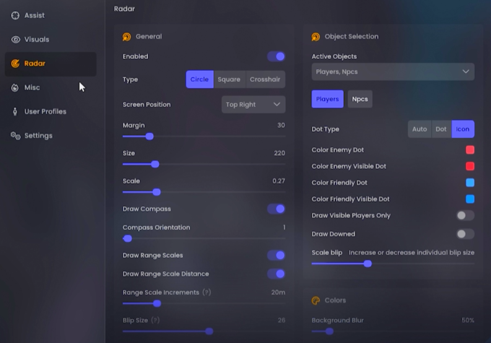
Task: Click the Margin value 30
Action: point(281,125)
